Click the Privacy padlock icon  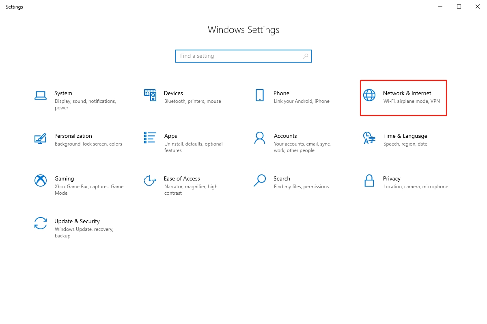tap(369, 180)
